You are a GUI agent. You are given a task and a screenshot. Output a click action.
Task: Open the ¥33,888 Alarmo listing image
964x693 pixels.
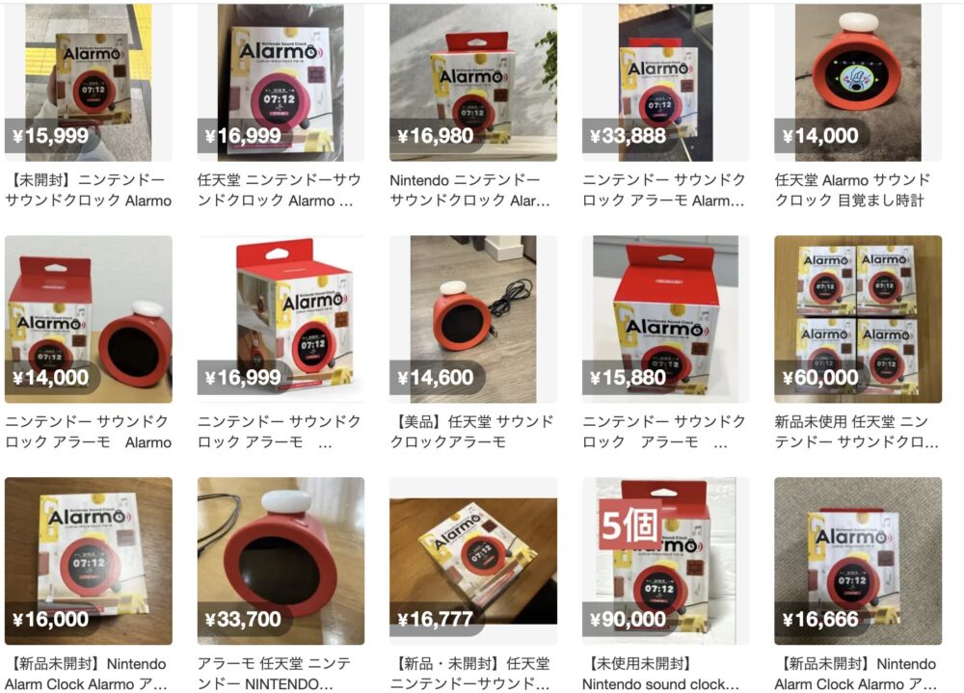(x=666, y=82)
